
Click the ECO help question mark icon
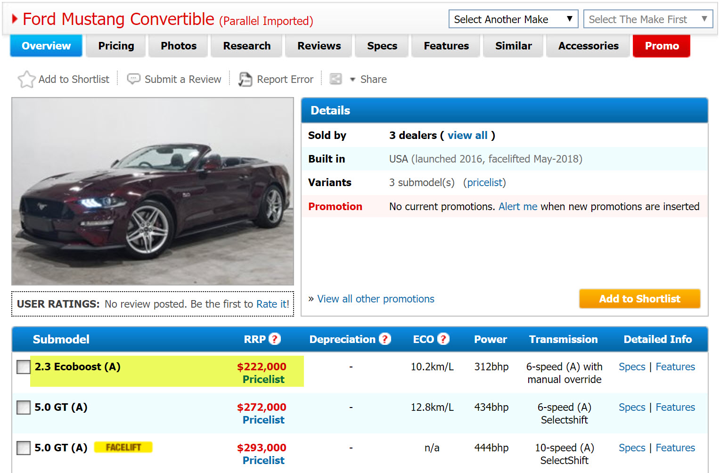tap(443, 339)
